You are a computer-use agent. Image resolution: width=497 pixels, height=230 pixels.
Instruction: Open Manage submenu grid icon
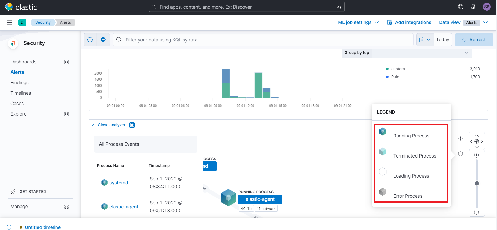(67, 207)
